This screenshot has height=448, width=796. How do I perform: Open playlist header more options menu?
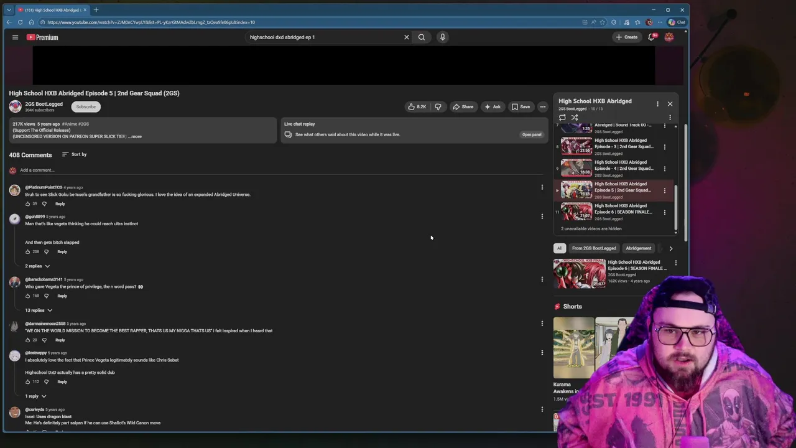coord(657,104)
